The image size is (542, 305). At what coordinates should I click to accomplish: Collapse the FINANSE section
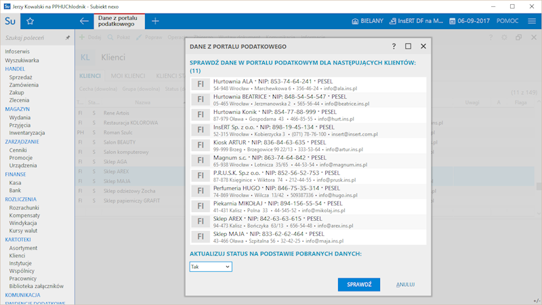click(16, 174)
